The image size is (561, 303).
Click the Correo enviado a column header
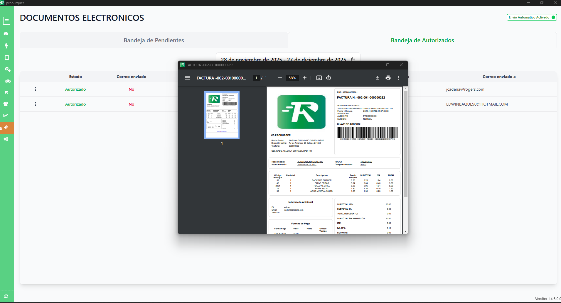(x=499, y=77)
